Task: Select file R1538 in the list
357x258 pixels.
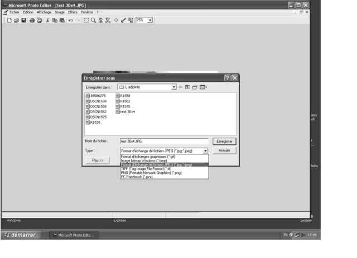Action: click(93, 123)
